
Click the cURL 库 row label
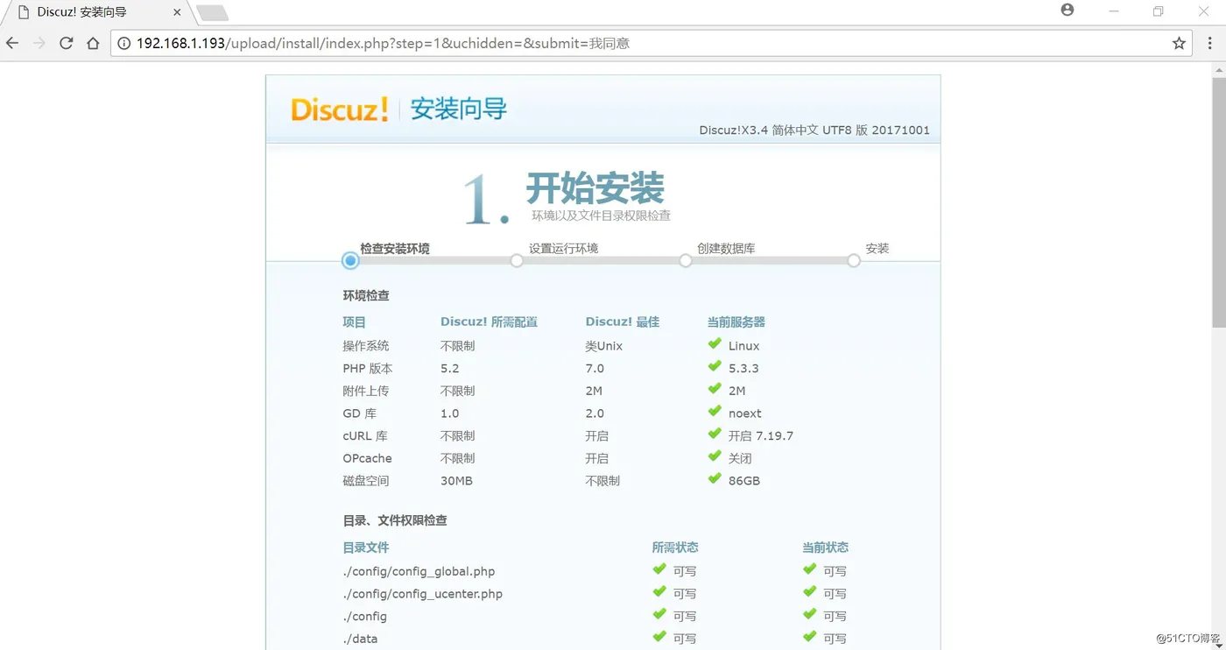(365, 435)
